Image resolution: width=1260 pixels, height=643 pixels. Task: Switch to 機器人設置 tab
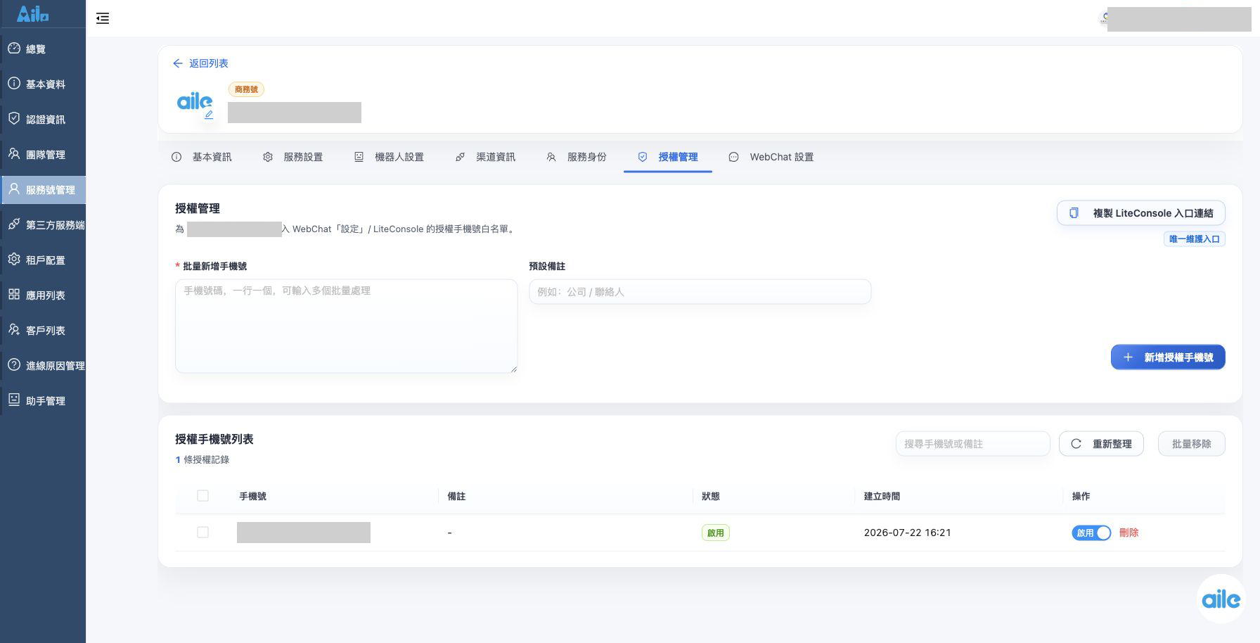pos(389,157)
